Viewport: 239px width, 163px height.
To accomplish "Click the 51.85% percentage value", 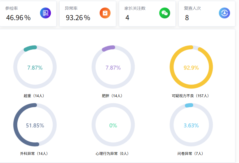I will point(35,125).
